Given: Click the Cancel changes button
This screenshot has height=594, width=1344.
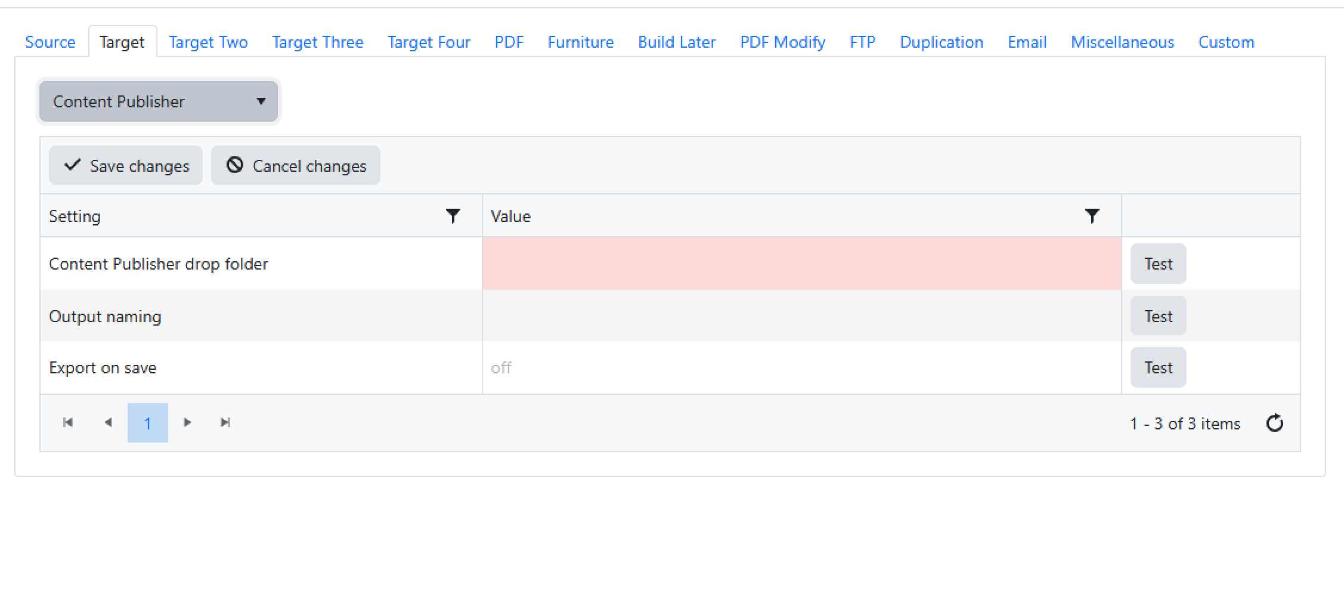Looking at the screenshot, I should [296, 166].
